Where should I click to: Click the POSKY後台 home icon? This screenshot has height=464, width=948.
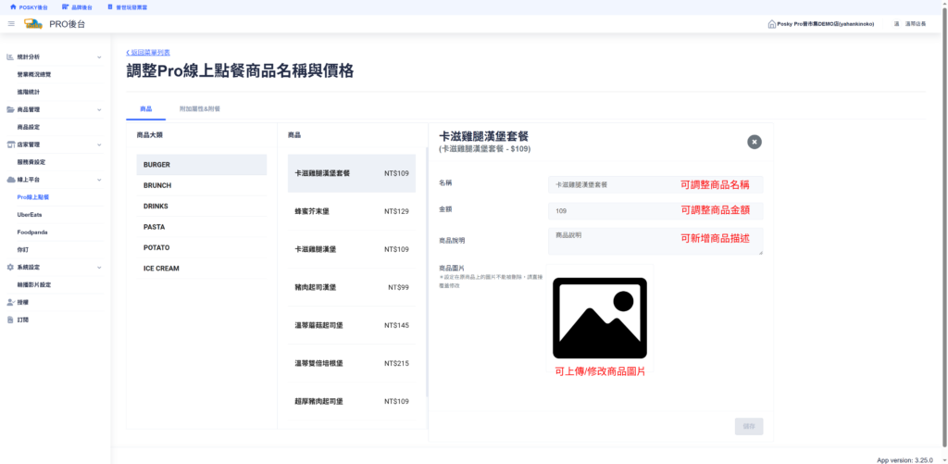[12, 6]
